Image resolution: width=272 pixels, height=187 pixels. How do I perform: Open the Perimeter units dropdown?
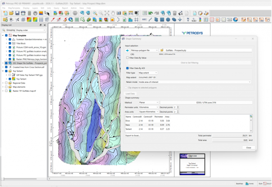coord(149,107)
